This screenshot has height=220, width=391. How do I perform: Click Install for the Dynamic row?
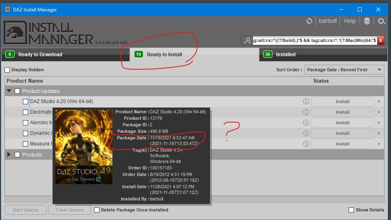(x=343, y=133)
